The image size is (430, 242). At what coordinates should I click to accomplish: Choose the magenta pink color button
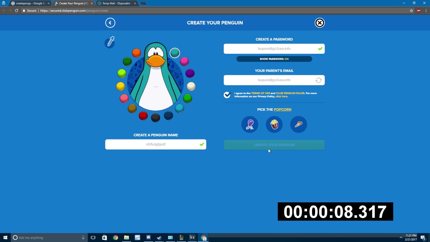(x=184, y=61)
